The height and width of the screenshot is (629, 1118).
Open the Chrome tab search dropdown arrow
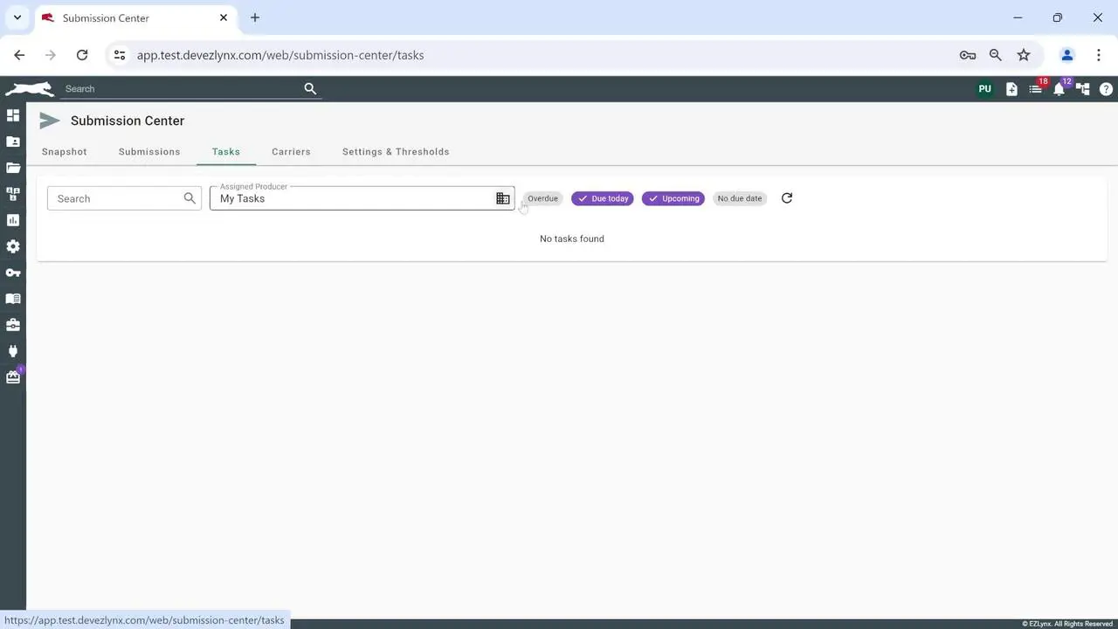17,17
